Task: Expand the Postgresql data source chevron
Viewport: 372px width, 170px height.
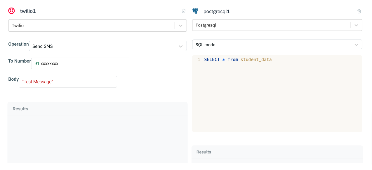Action: (356, 25)
